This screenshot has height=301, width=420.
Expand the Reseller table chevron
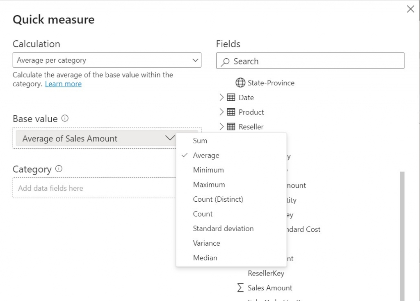221,127
